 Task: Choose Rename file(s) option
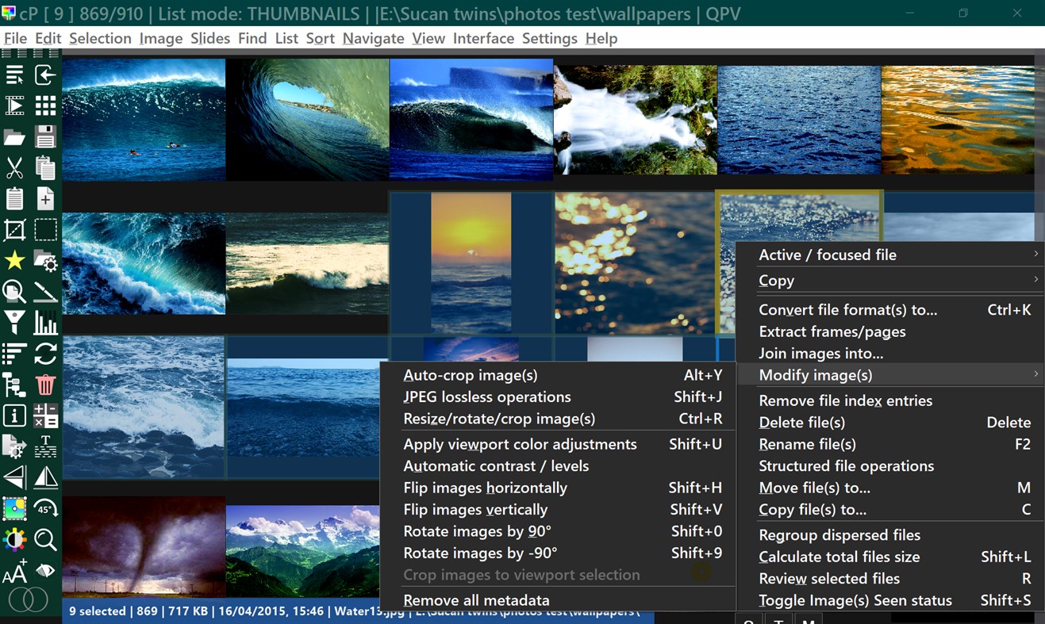pyautogui.click(x=807, y=444)
